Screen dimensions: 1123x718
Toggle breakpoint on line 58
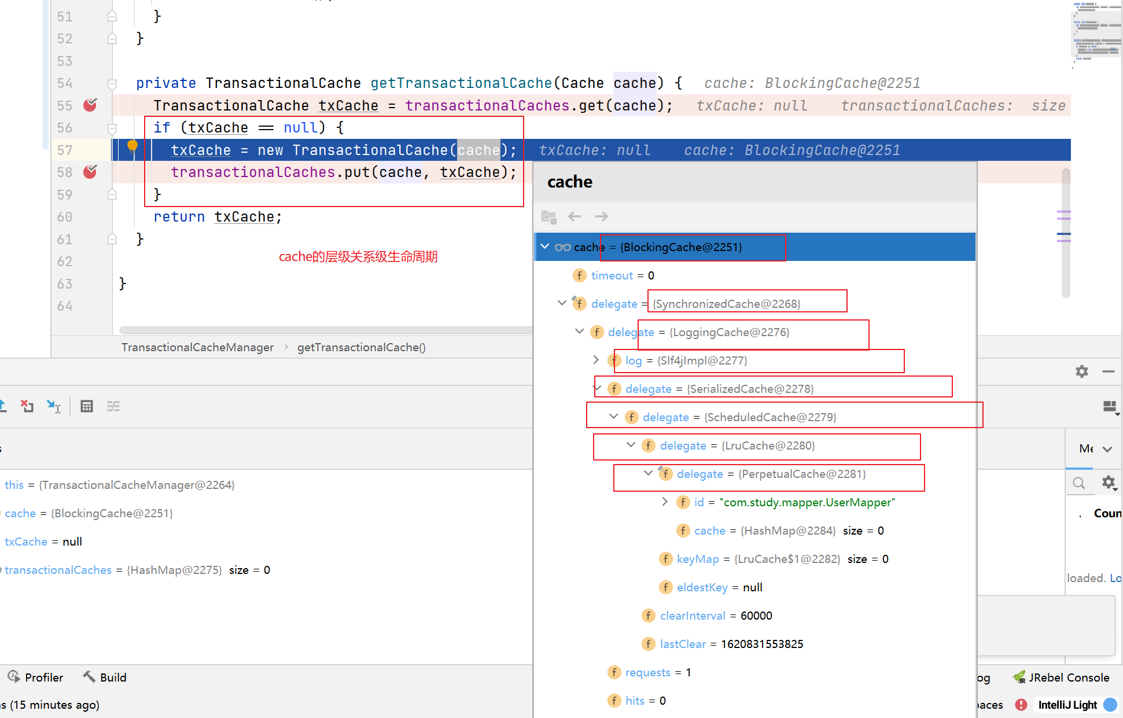(90, 172)
